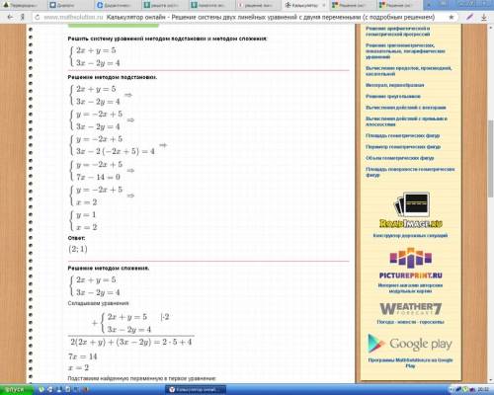The height and width of the screenshot is (395, 494).
Task: Close the active Калькулятор tab
Action: [324, 5]
